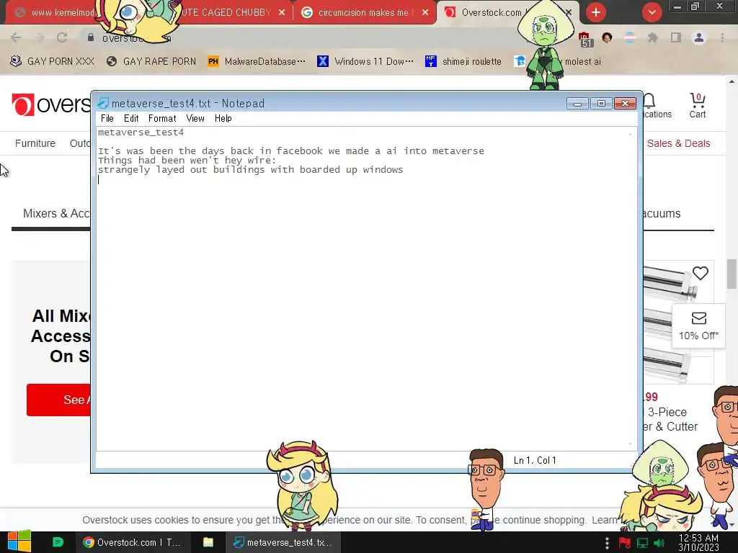Open the volume speaker tray icon
The width and height of the screenshot is (738, 553).
click(x=659, y=543)
